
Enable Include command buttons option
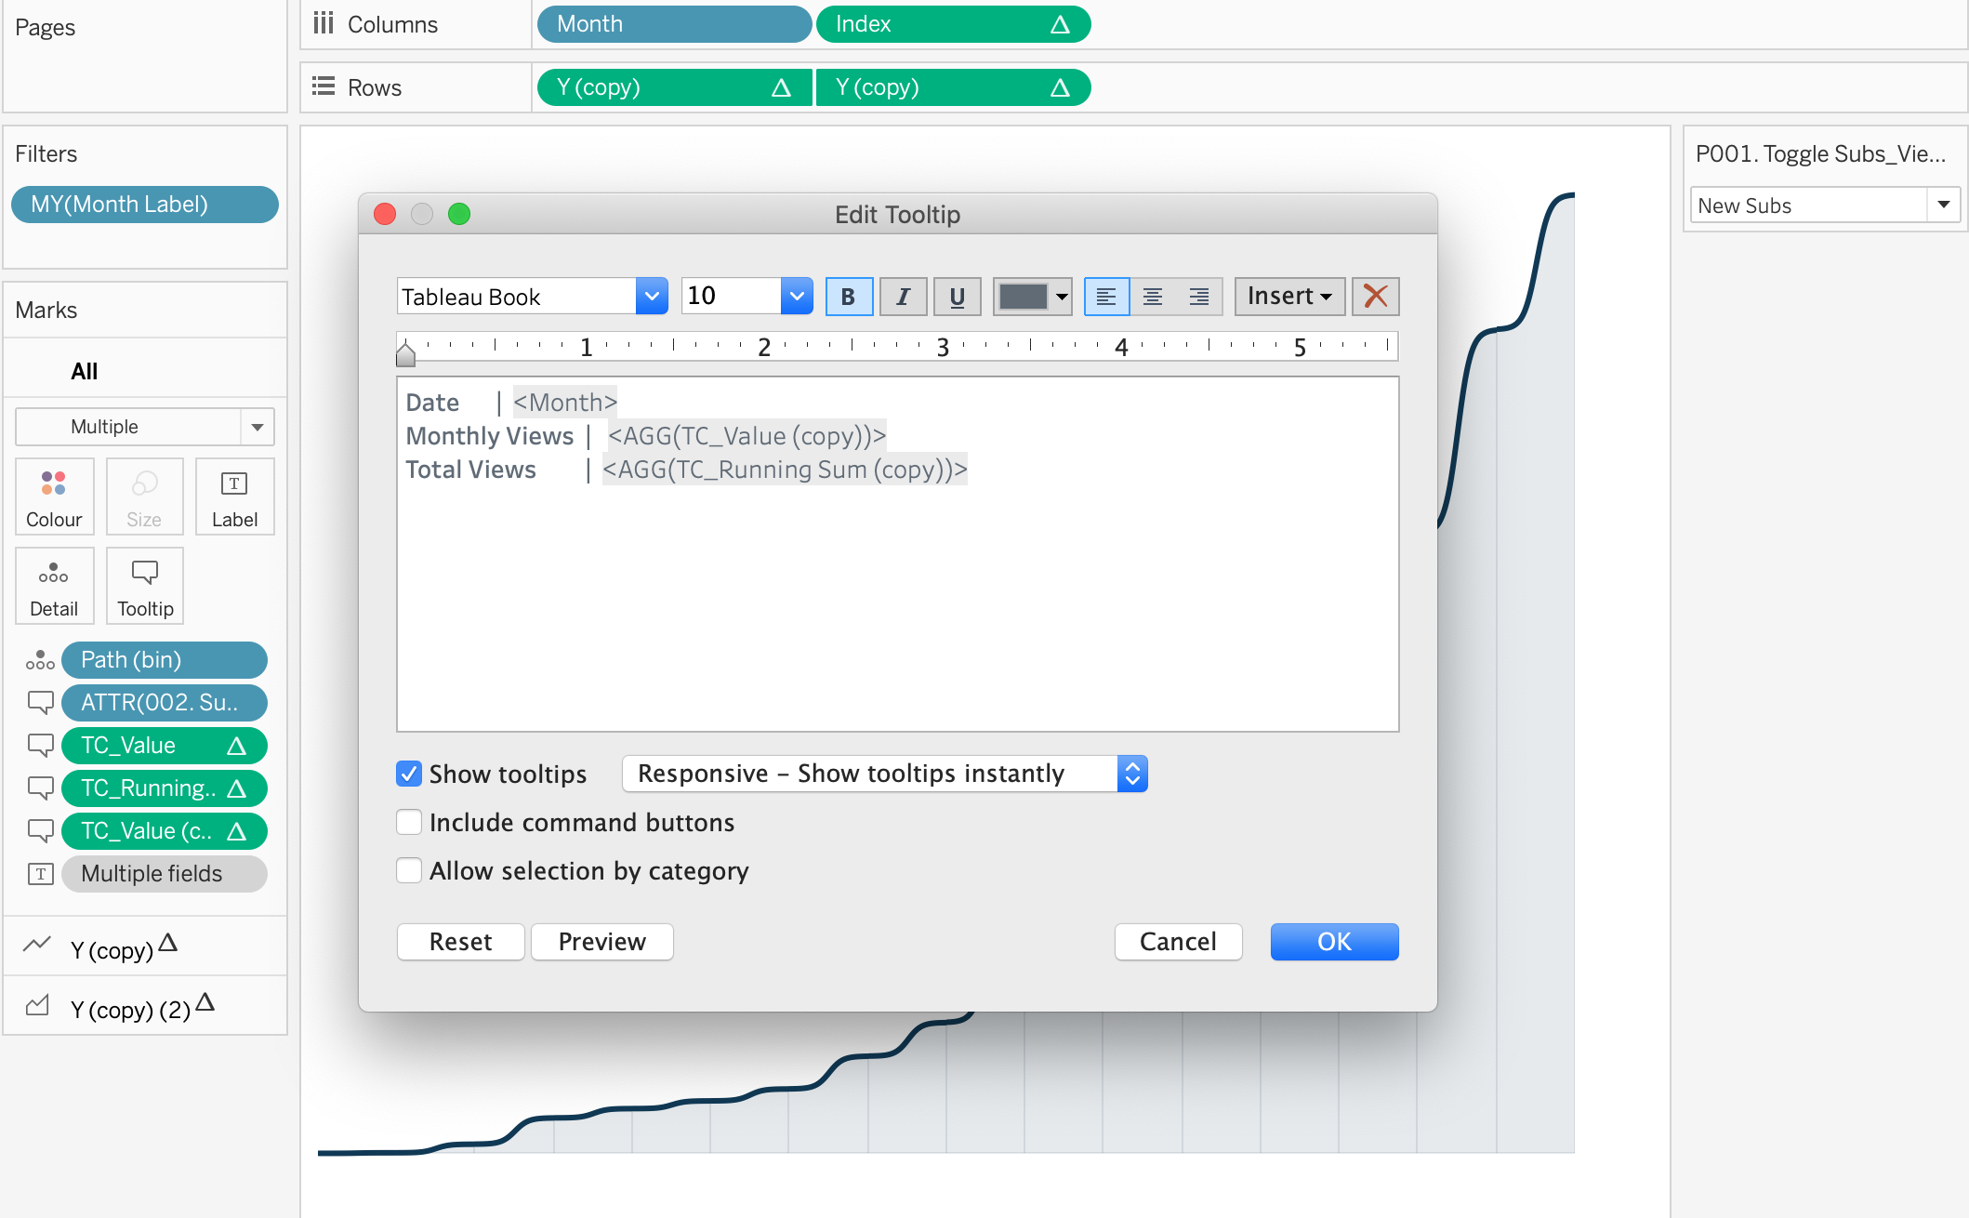click(409, 822)
